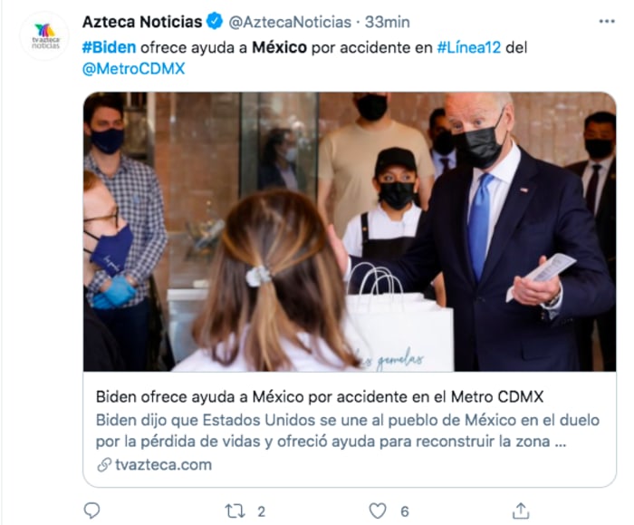Visit the @MetroCDMX mention
Image resolution: width=634 pixels, height=525 pixels.
pyautogui.click(x=133, y=68)
